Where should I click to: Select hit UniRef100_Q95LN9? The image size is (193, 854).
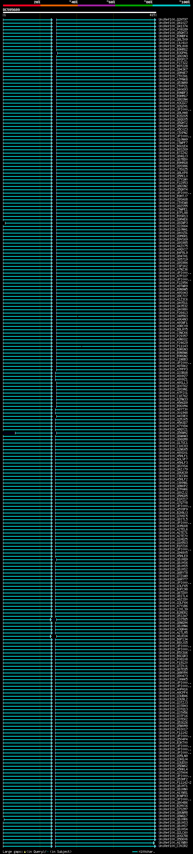pyautogui.click(x=173, y=756)
